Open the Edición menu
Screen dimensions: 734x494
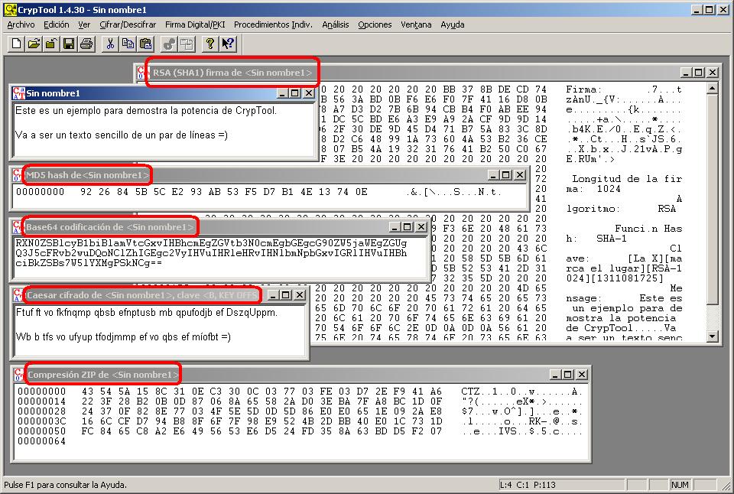56,24
